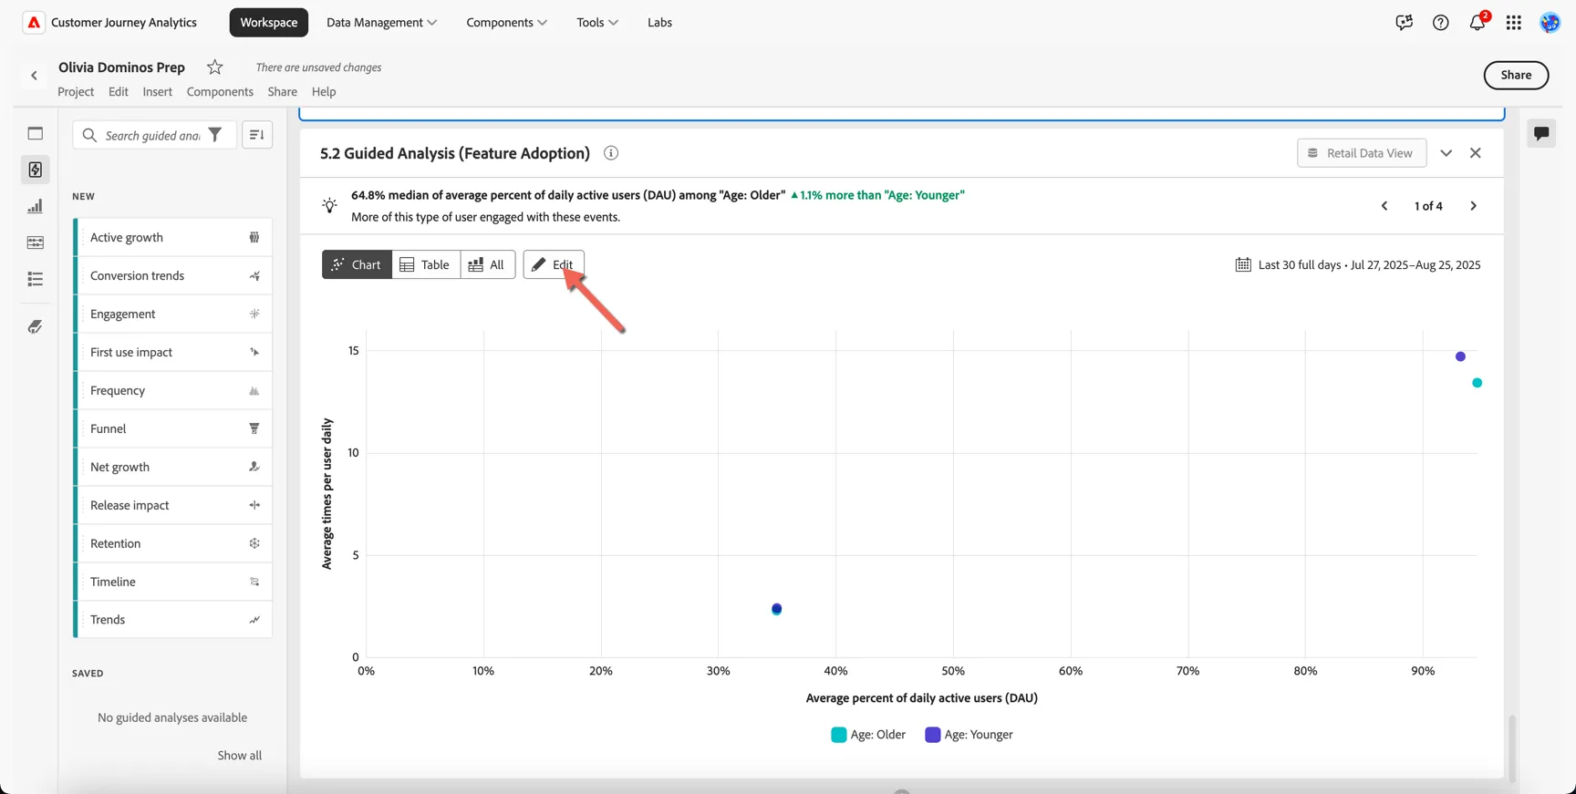Open the Panels icon in left rail
This screenshot has height=794, width=1576.
click(36, 133)
